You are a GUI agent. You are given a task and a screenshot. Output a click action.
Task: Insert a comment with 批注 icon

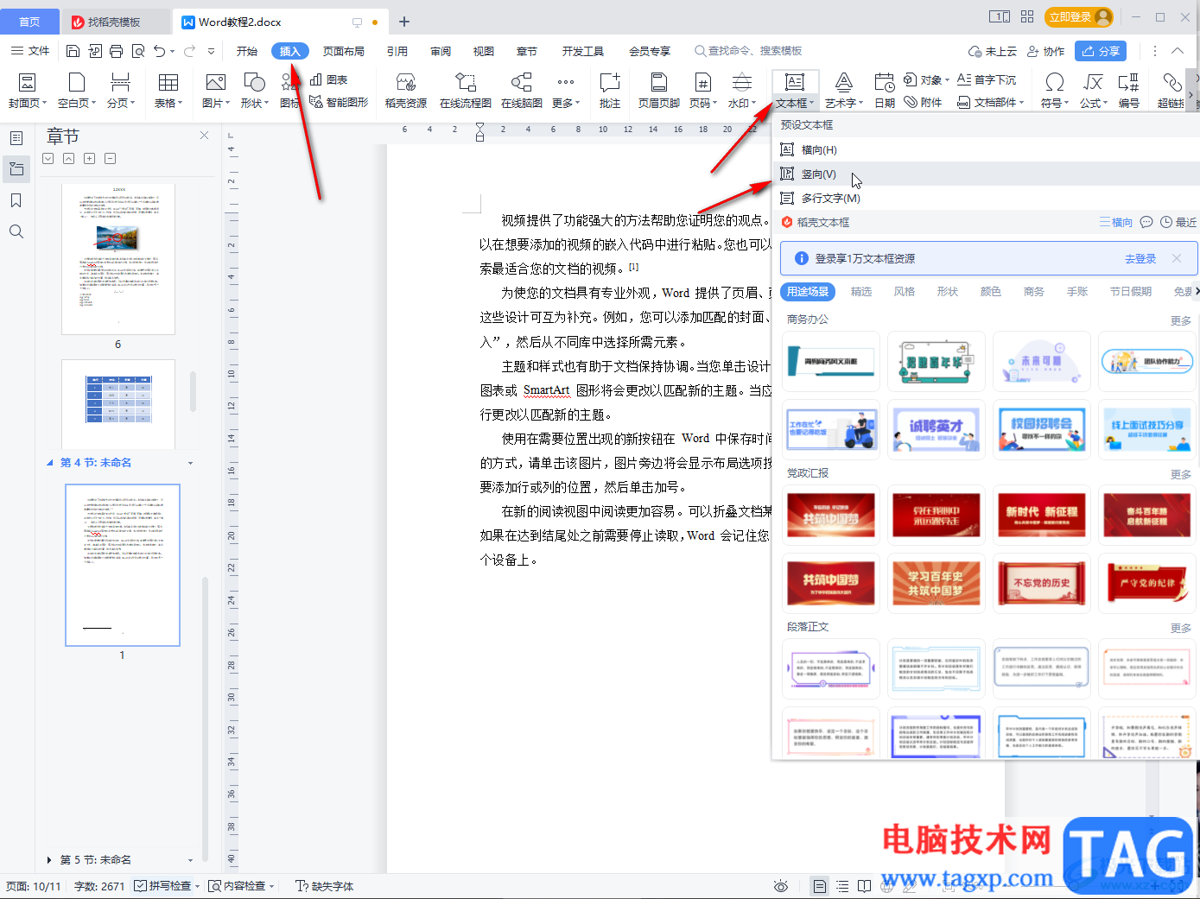610,91
